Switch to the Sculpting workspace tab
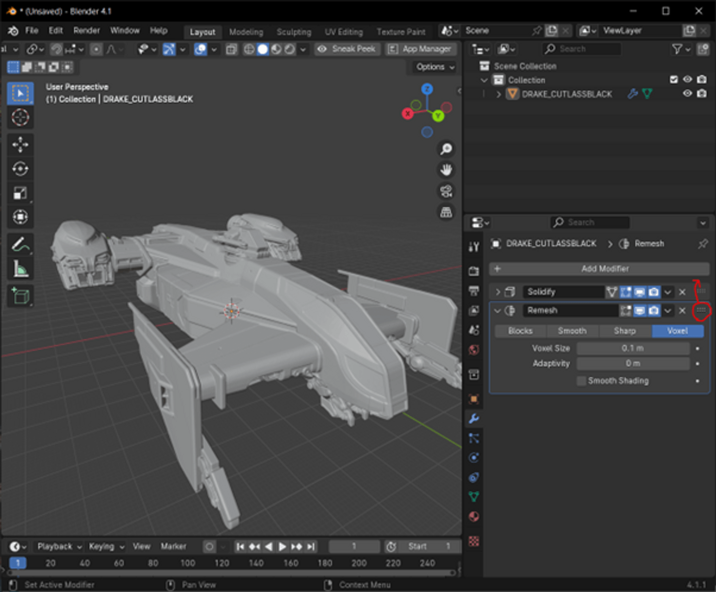This screenshot has width=716, height=592. [x=293, y=32]
